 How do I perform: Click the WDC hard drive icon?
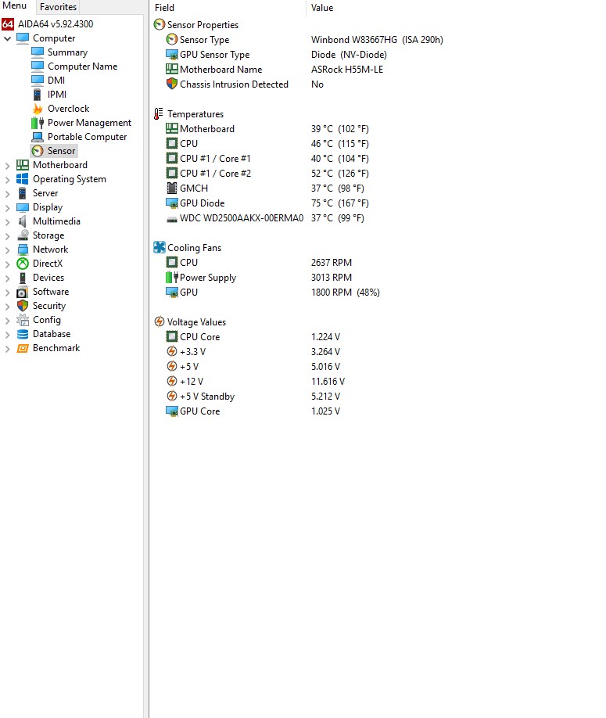coord(172,219)
